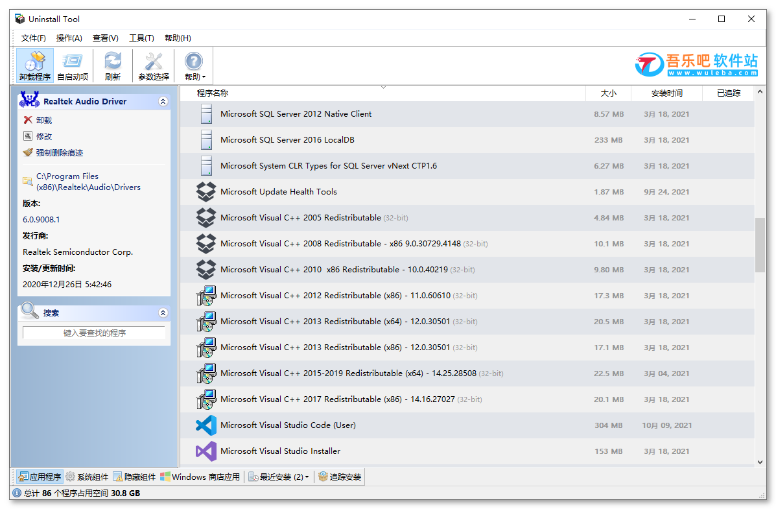Viewport: 776px width, 509px height.
Task: Open the 文件(F) menu
Action: click(33, 38)
